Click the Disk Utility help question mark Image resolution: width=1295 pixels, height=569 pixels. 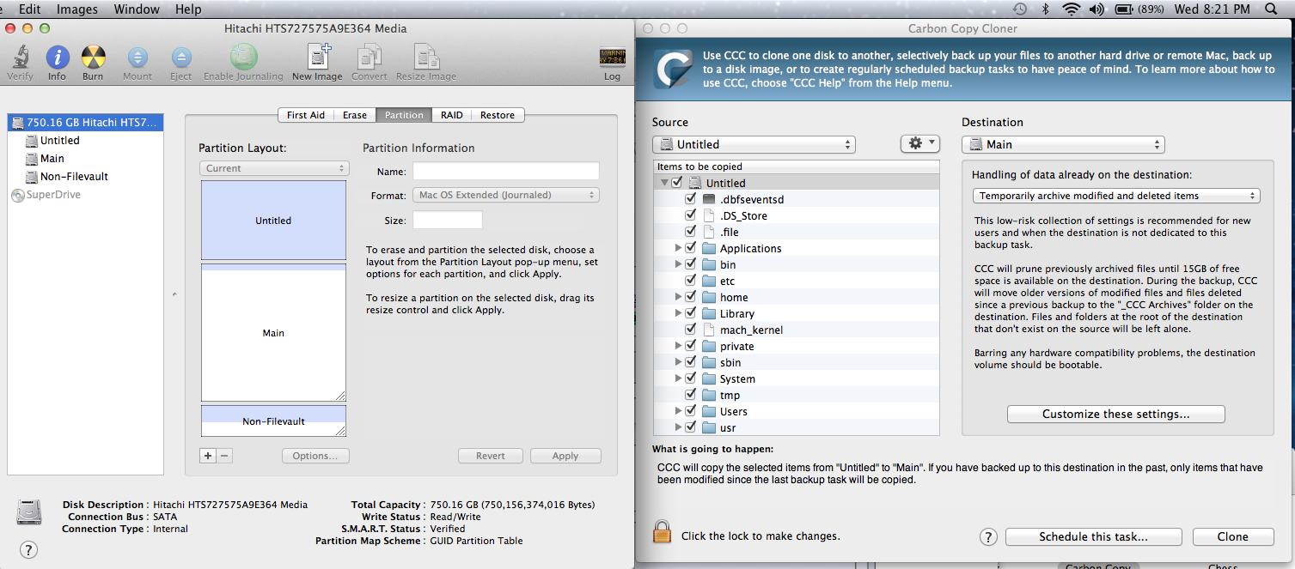(28, 549)
